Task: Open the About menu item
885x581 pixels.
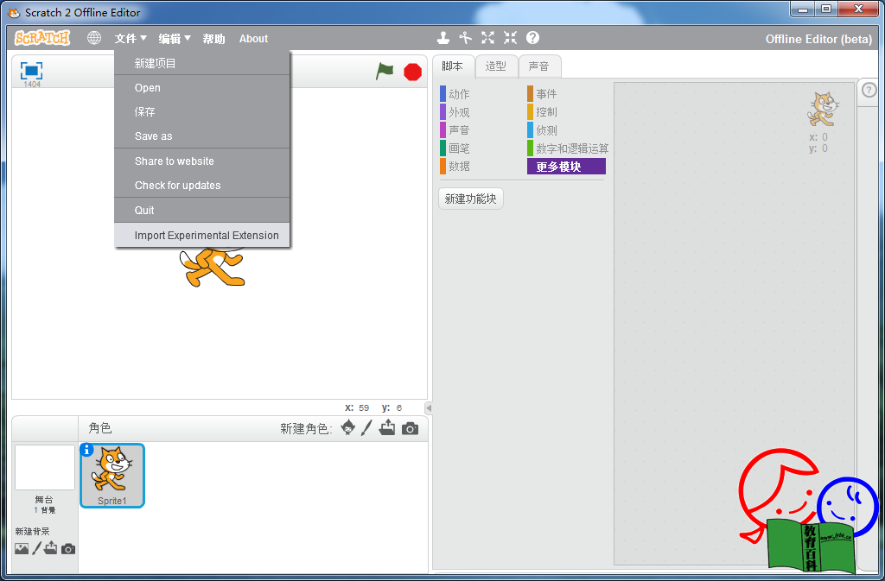Action: 253,38
